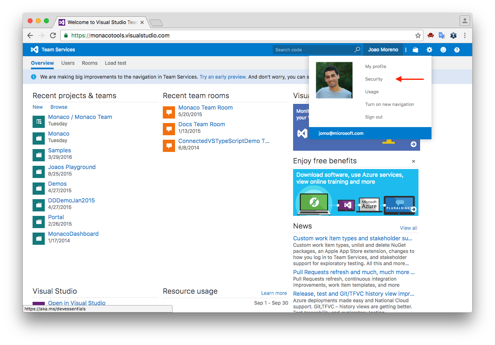This screenshot has height=345, width=495.
Task: Click Learn more in Resource usage
Action: coord(274,293)
